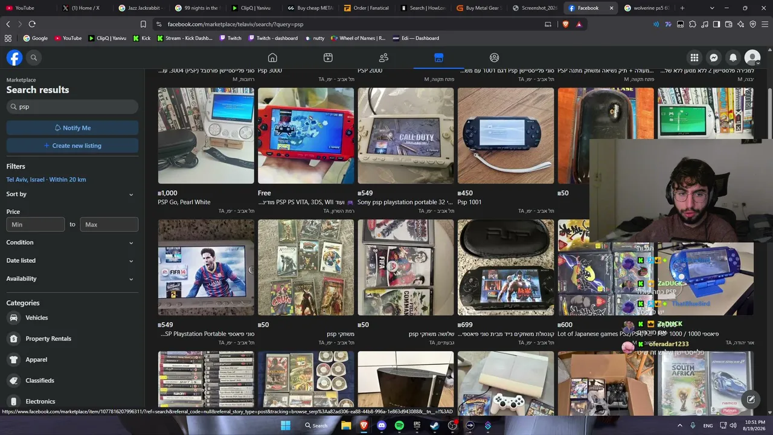Open the Property Rentals category

(72, 339)
